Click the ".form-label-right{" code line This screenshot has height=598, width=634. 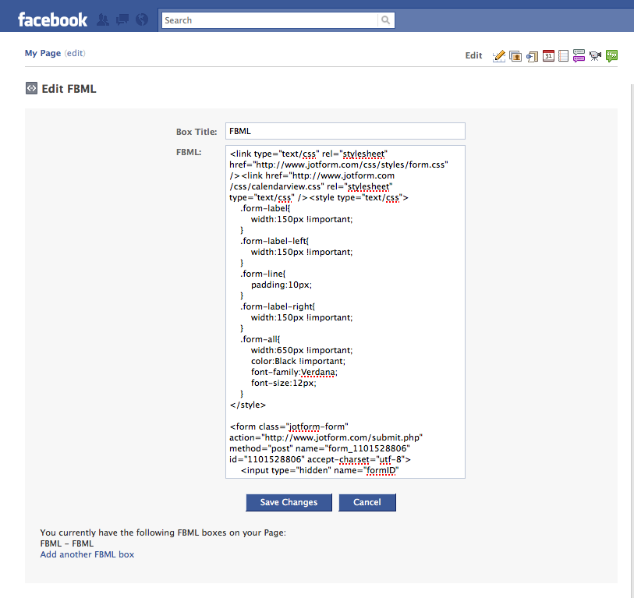pos(278,306)
